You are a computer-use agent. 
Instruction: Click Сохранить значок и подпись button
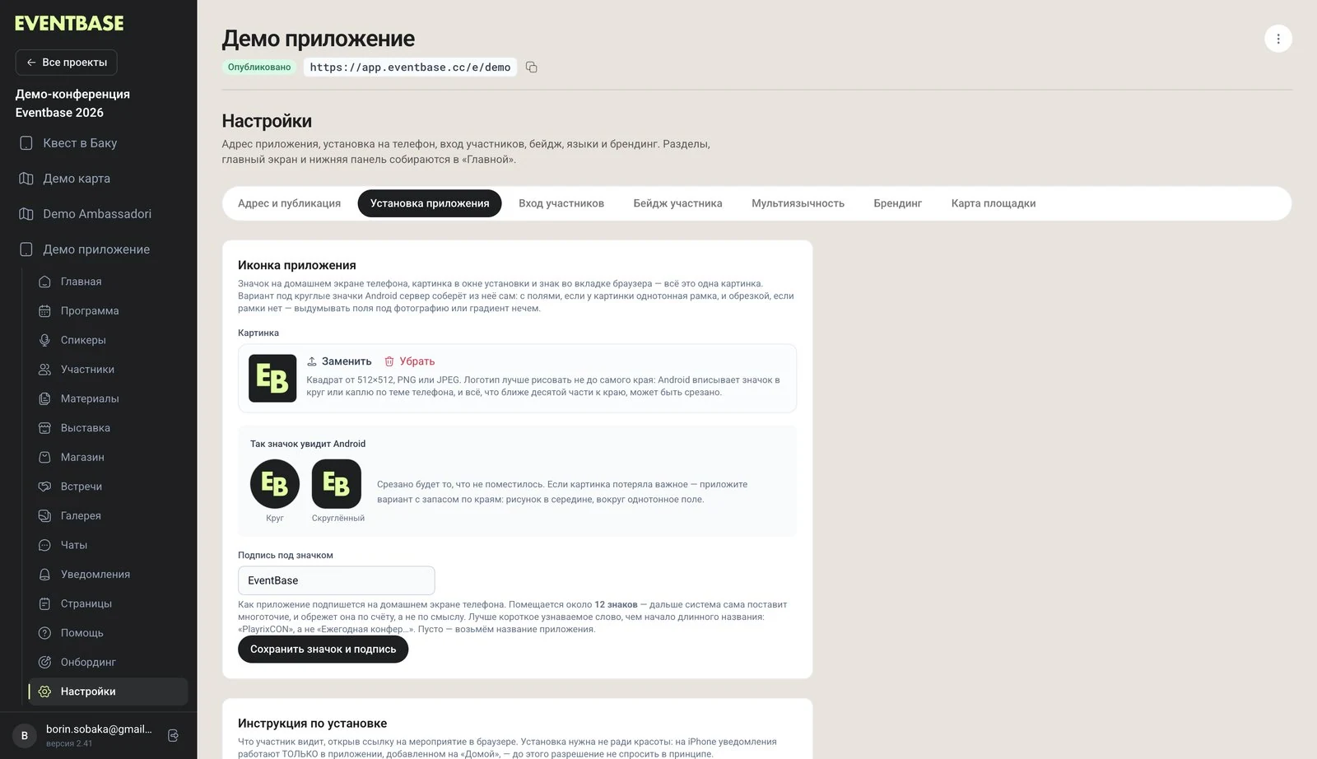[323, 650]
